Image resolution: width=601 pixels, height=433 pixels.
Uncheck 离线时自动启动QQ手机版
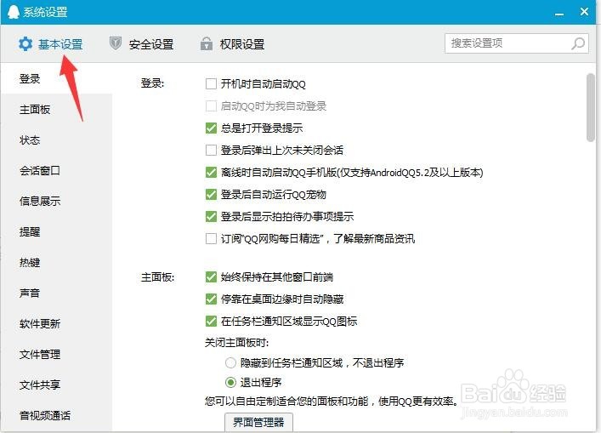211,172
